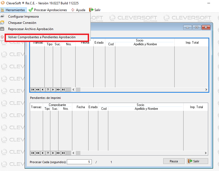Click previous-record arrow in Pendientes de Imprimir navigator
219x171 pixels.
[x=43, y=153]
